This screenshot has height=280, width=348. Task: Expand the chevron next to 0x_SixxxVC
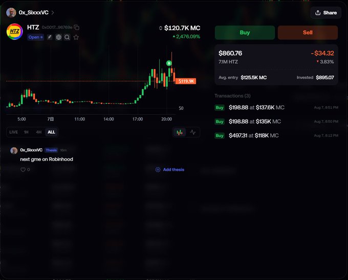[53, 13]
